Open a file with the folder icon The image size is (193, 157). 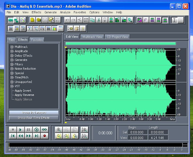pos(39,20)
